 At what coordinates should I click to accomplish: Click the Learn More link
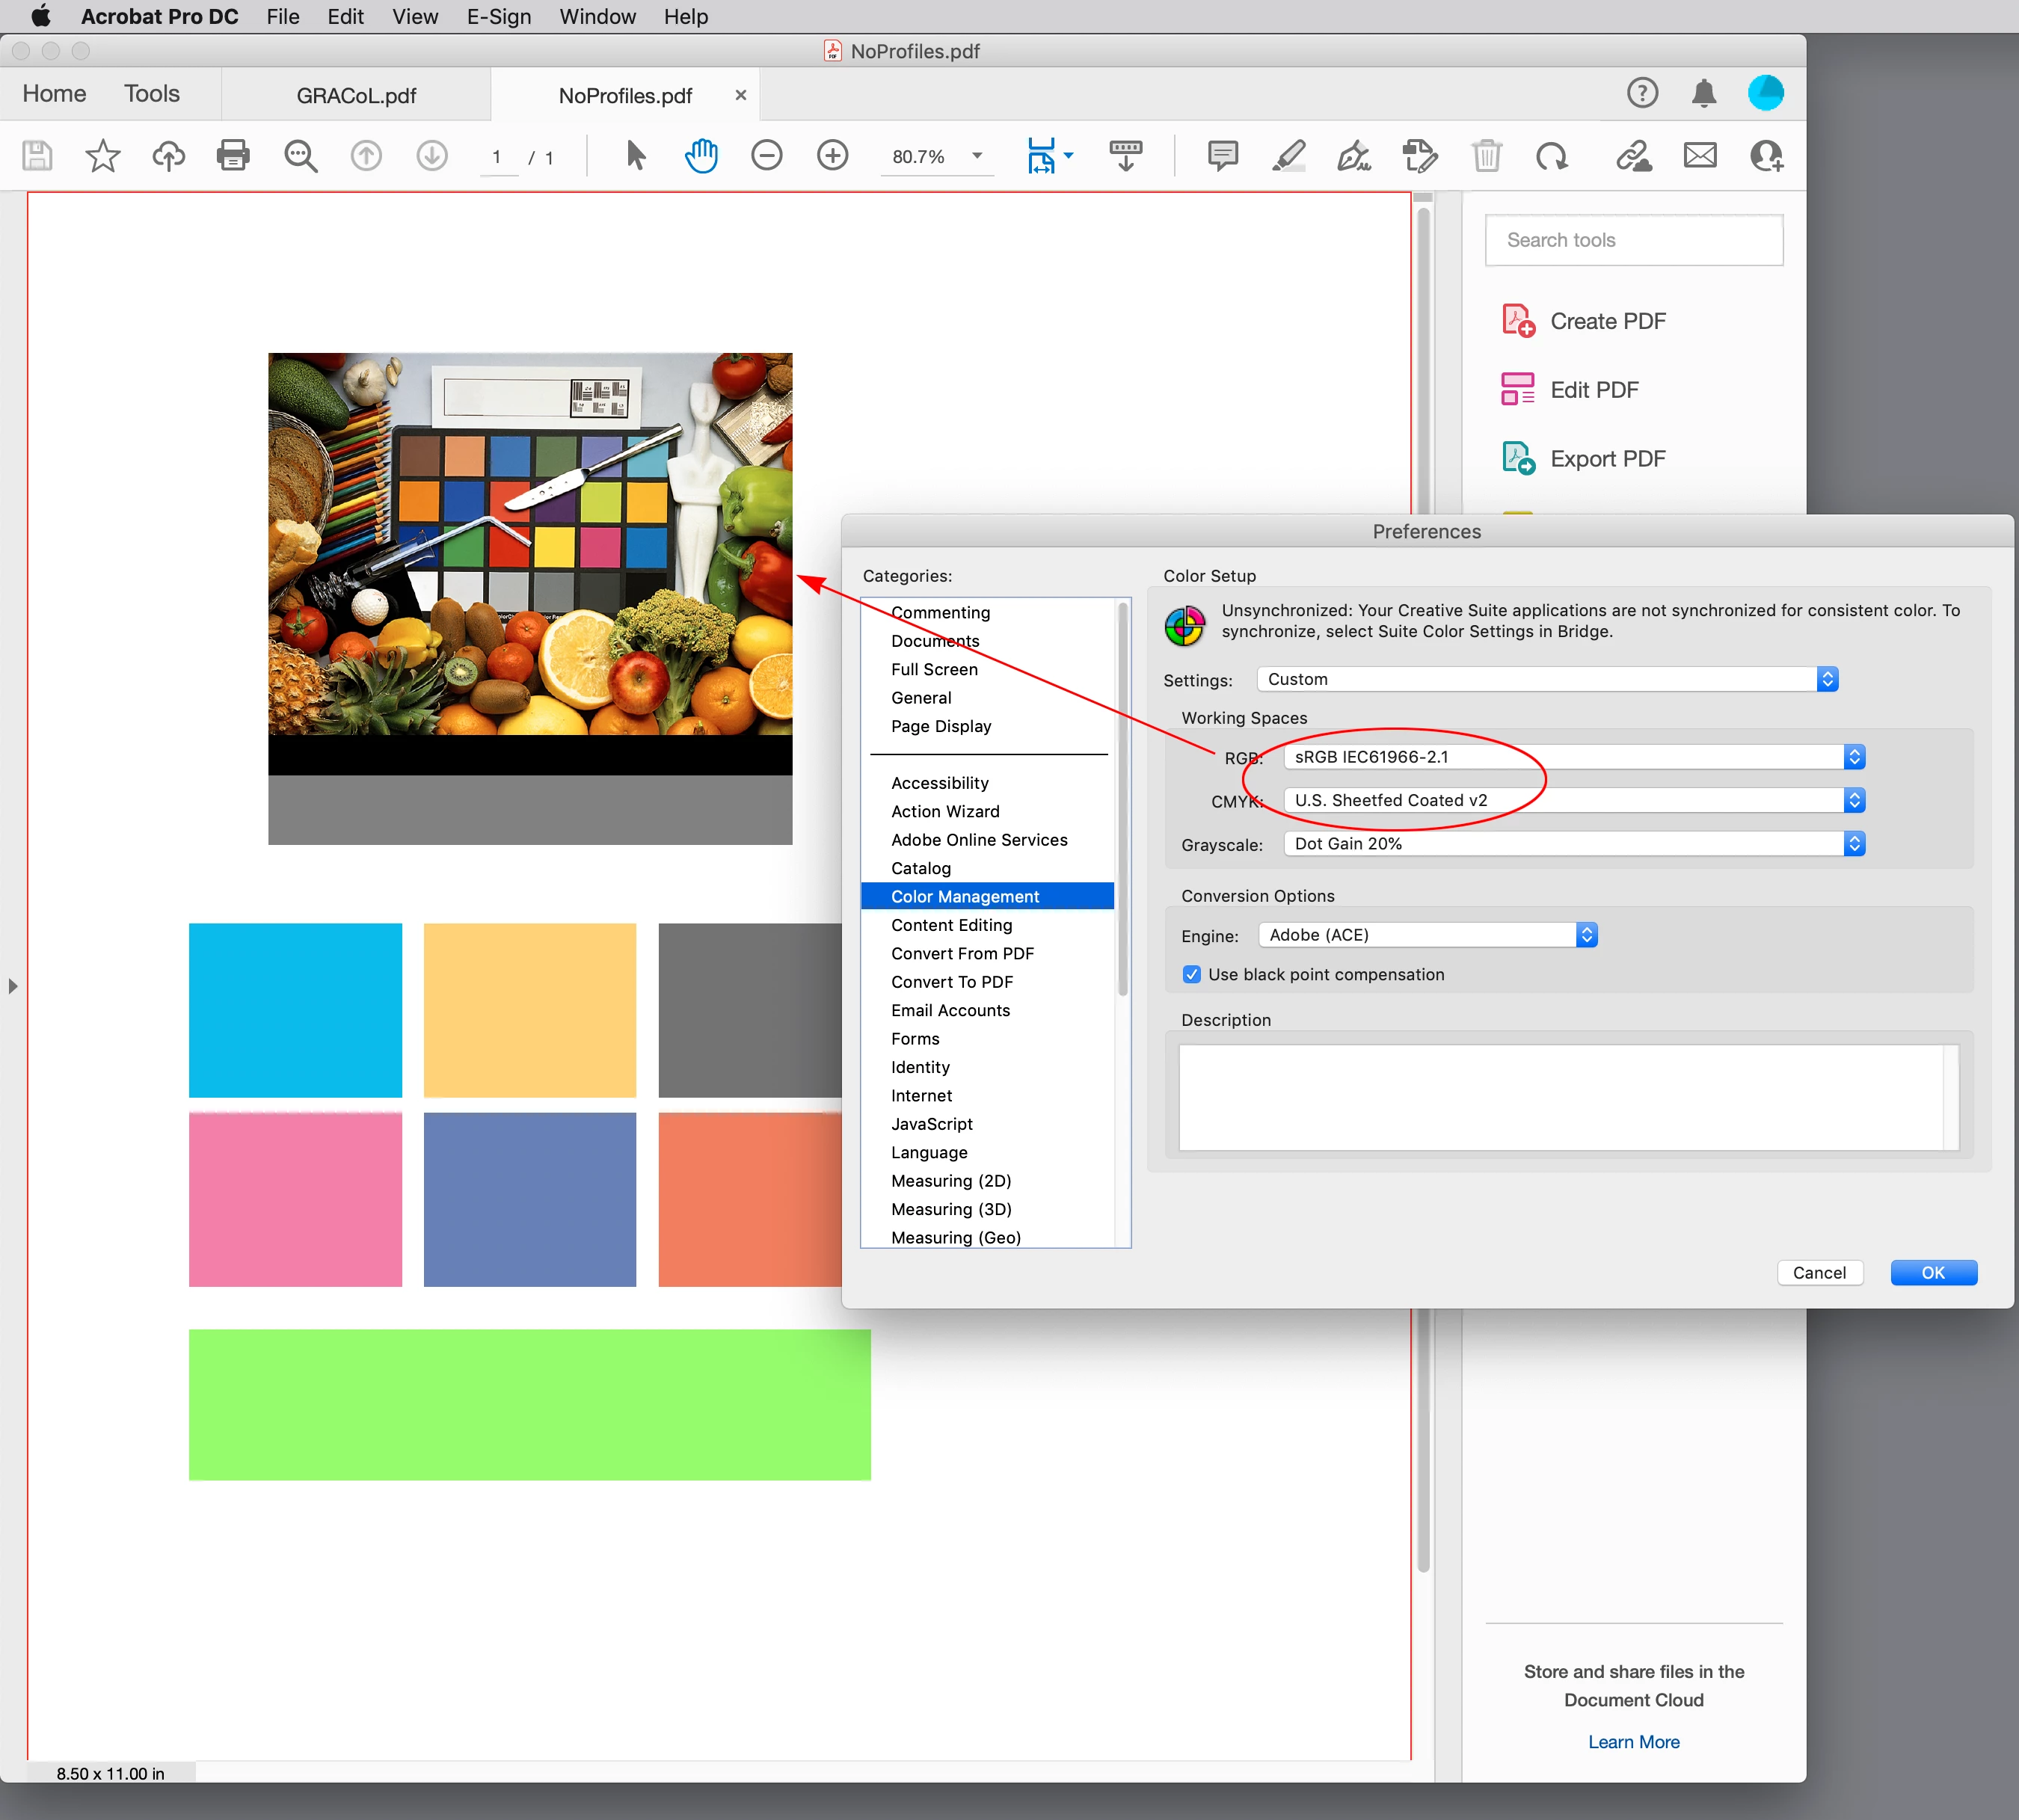1633,1741
